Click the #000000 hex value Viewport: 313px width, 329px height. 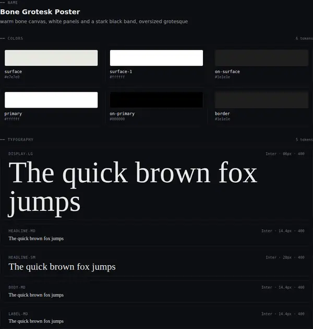point(117,119)
